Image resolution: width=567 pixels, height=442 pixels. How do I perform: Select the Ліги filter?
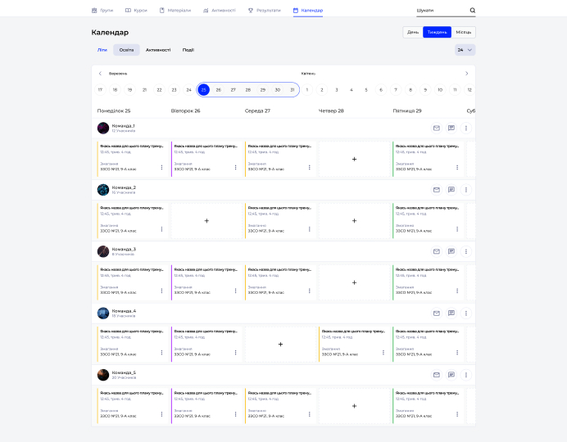pos(102,50)
